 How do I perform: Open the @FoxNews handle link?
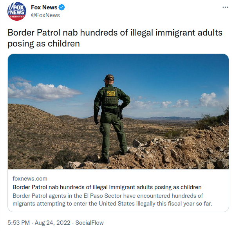45,15
